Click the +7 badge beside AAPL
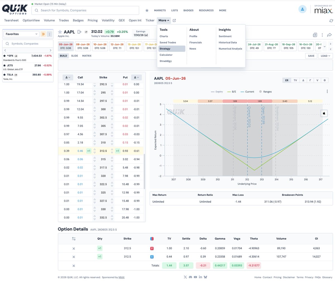Viewport: 335px width, 283px height. pyautogui.click(x=86, y=32)
